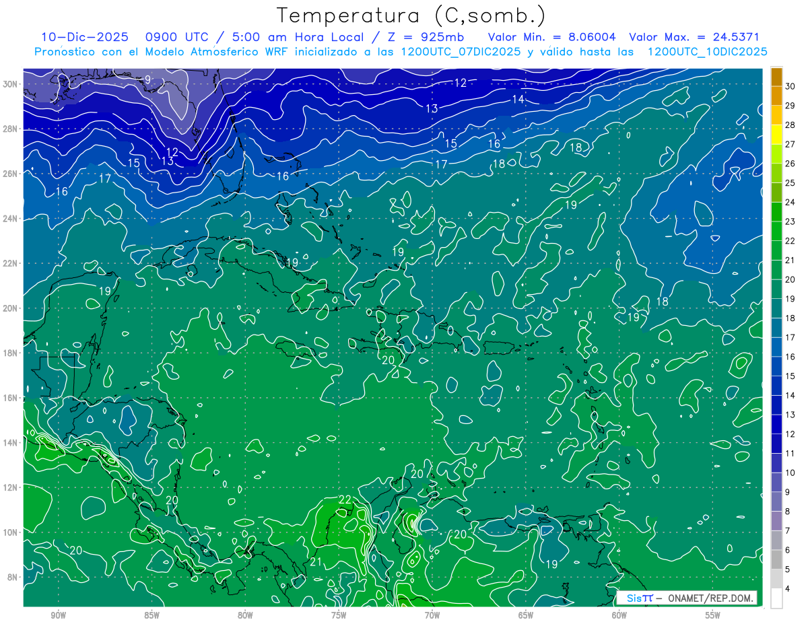Viewport: 808px width, 624px height.
Task: Pick the topmost dark-orange color scale swatch
Action: (x=777, y=77)
